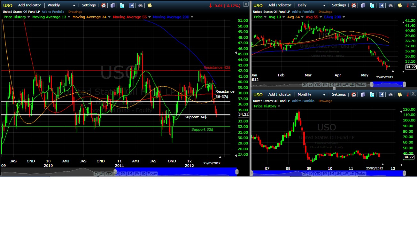Open the alert clock icon in Monthly chart
417x234 pixels.
[x=354, y=95]
